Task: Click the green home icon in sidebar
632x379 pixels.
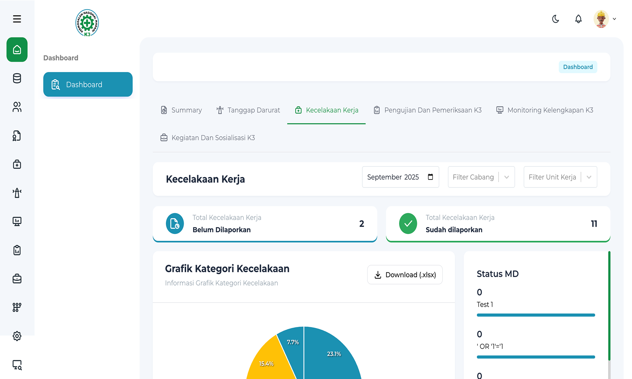Action: click(17, 50)
